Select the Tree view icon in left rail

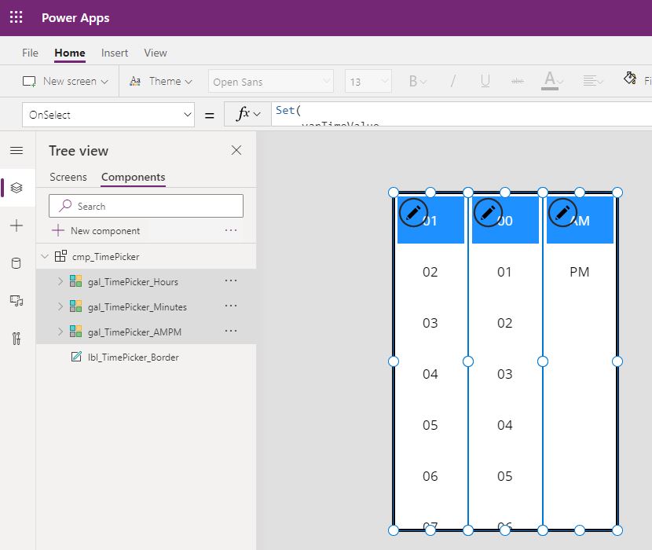coord(16,187)
